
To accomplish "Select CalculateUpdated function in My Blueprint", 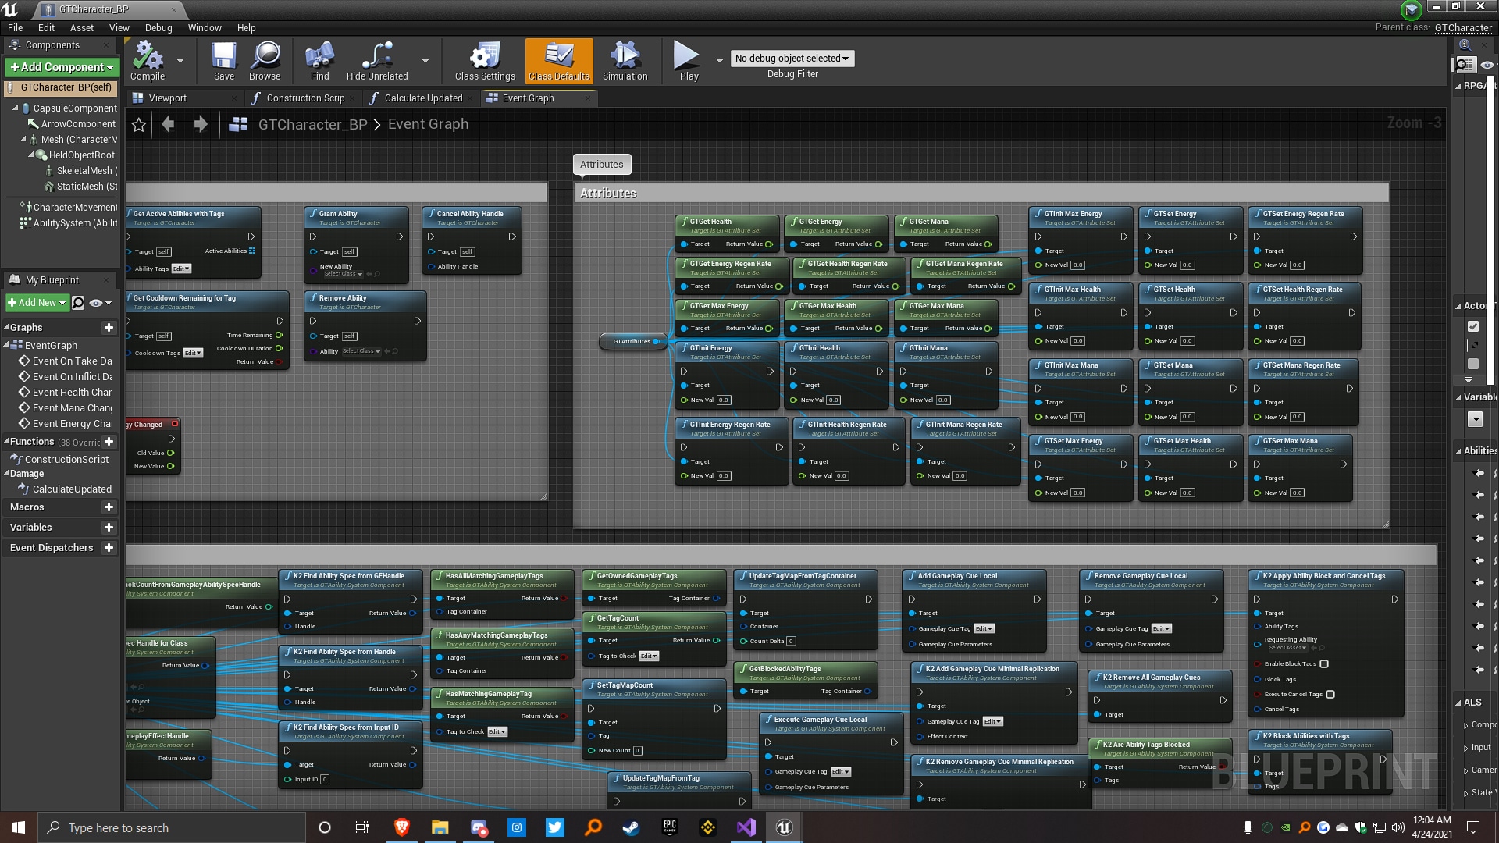I will (72, 489).
